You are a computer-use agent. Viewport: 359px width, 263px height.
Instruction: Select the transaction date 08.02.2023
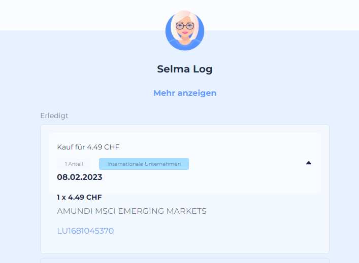coord(79,177)
